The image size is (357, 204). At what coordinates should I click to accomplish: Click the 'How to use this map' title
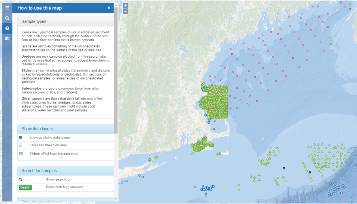coord(40,8)
